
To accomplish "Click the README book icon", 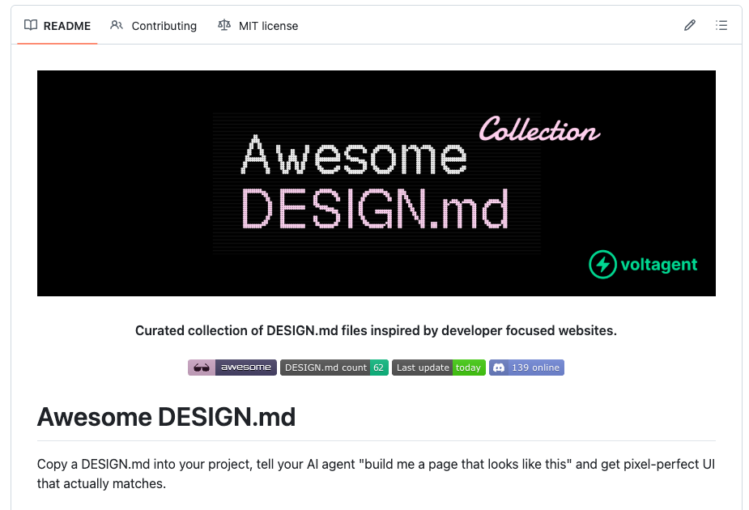I will (x=31, y=25).
